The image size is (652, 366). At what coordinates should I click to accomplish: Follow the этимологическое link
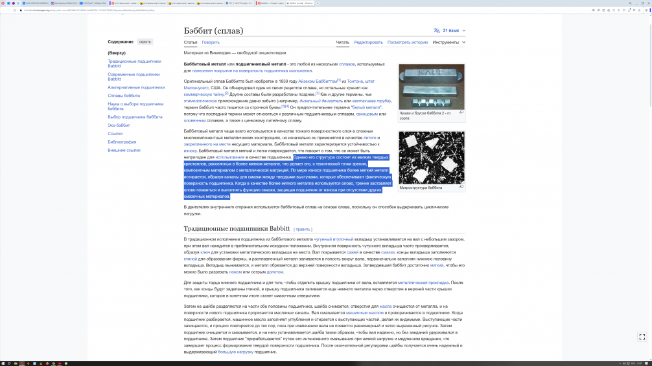200,101
